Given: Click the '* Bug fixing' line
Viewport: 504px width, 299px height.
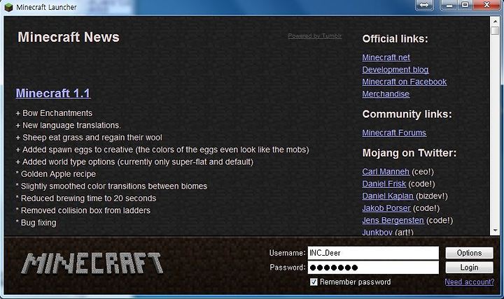Looking at the screenshot, I should [36, 223].
